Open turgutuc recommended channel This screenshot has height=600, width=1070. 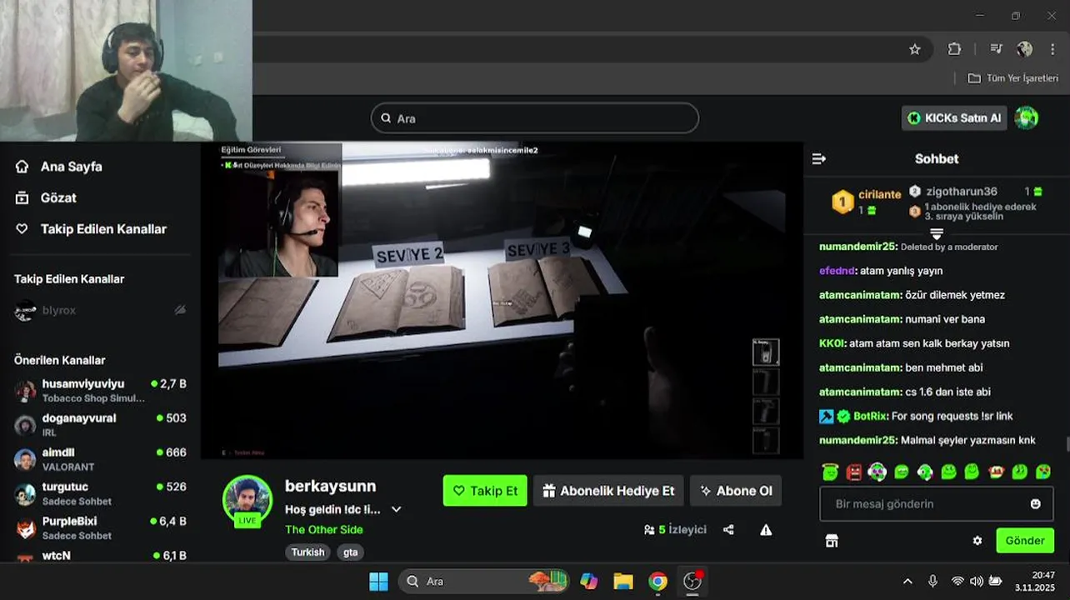(x=100, y=493)
